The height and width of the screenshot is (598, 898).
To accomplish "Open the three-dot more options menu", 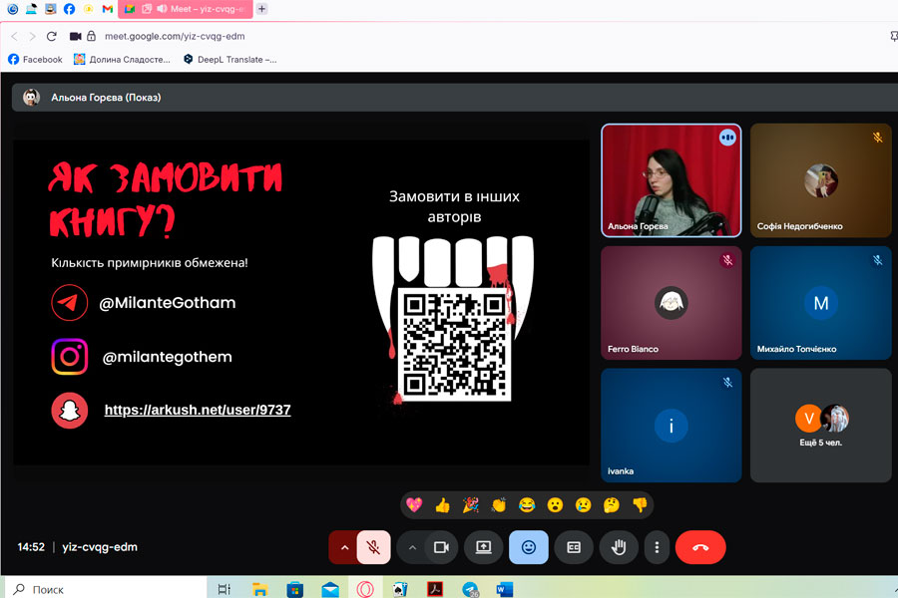I will 657,547.
